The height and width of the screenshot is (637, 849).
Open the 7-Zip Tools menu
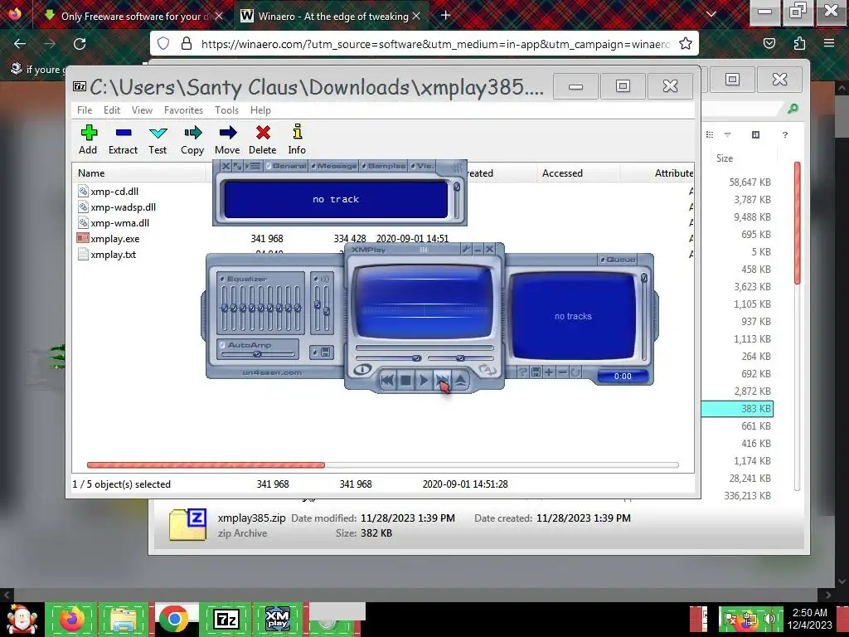226,110
